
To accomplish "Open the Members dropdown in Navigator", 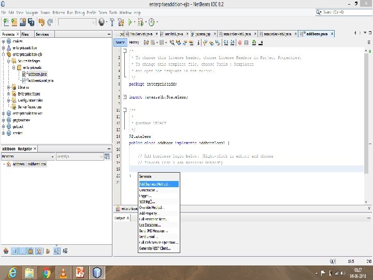I will 28,157.
